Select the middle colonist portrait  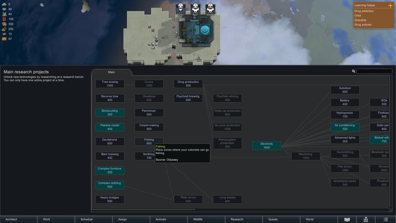195,9
